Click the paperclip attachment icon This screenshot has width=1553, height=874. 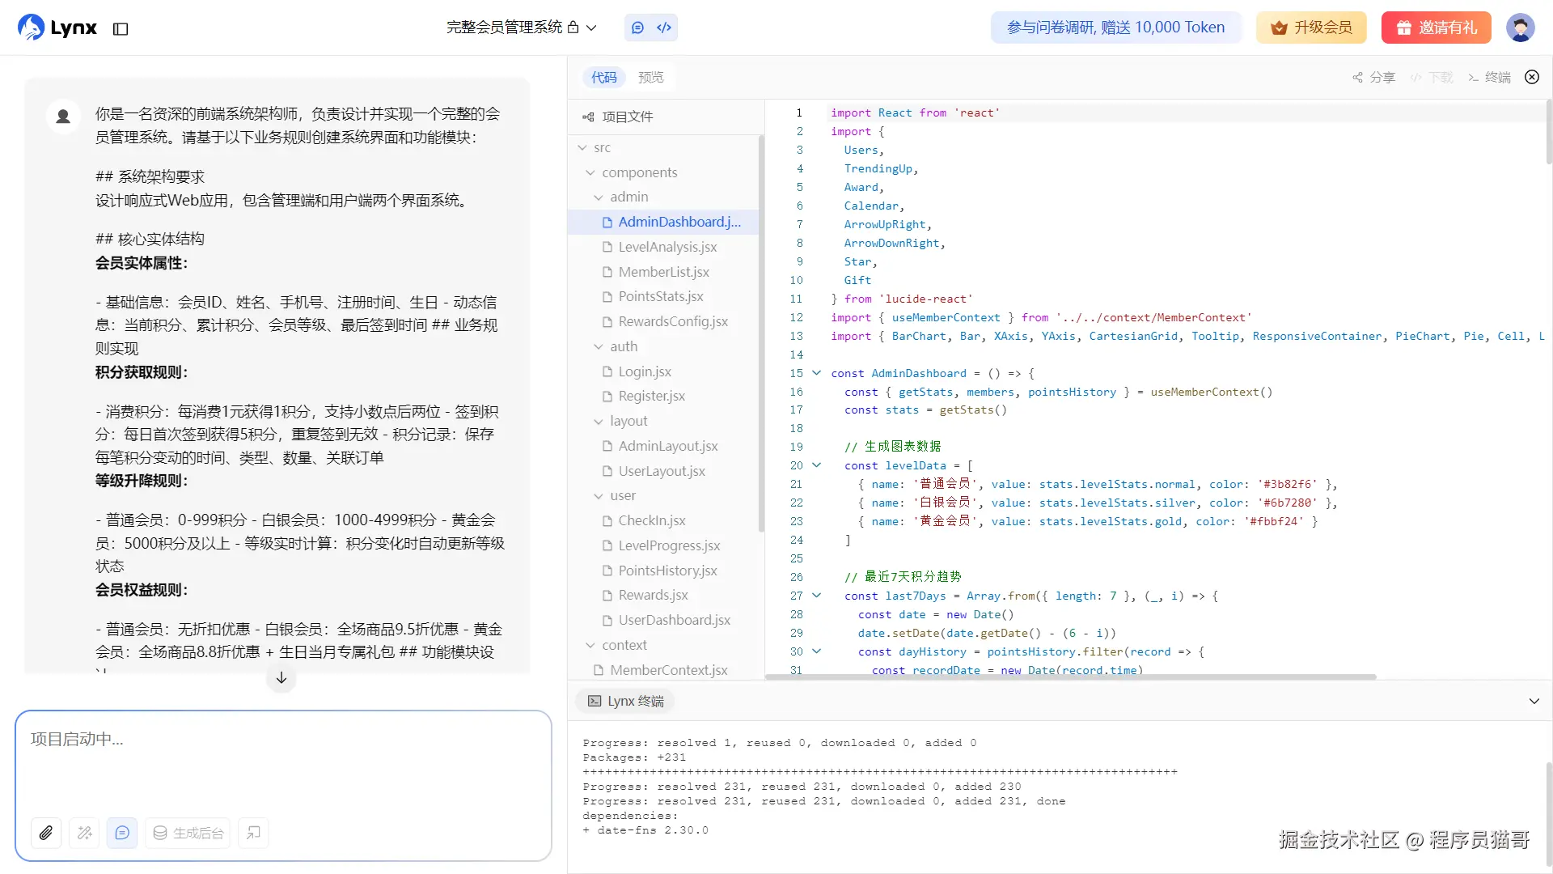[x=46, y=833]
